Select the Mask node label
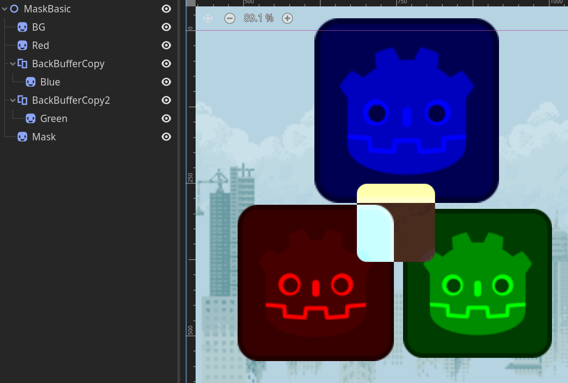This screenshot has width=568, height=383. (x=44, y=137)
